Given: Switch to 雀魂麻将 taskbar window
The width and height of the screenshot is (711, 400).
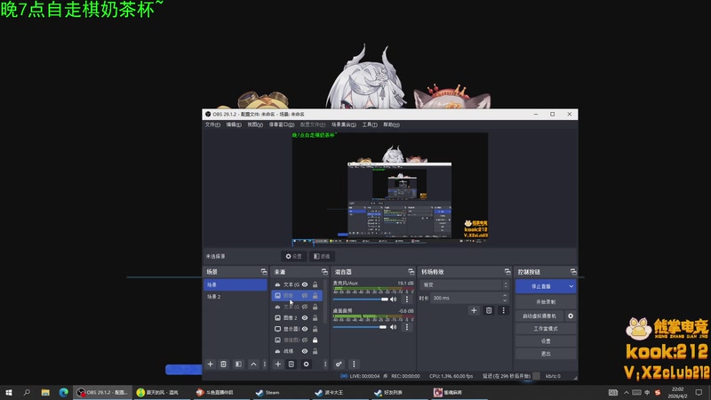Looking at the screenshot, I should 459,392.
